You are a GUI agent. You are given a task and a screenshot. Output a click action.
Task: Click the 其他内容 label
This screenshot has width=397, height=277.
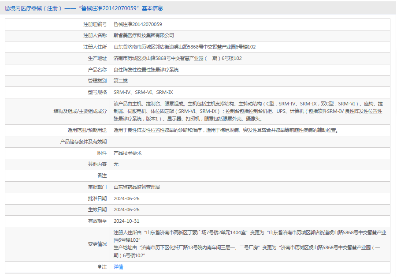pos(97,164)
